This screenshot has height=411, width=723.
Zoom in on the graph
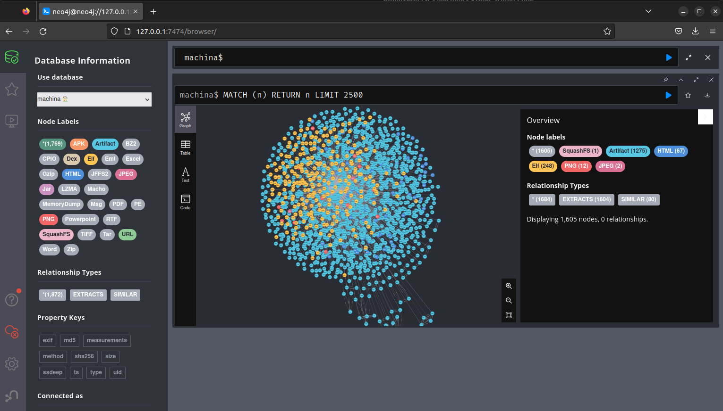pyautogui.click(x=509, y=286)
